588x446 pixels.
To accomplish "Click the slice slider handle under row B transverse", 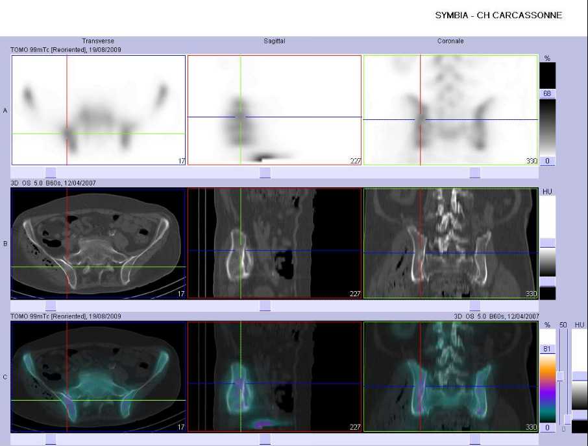I will pos(51,305).
